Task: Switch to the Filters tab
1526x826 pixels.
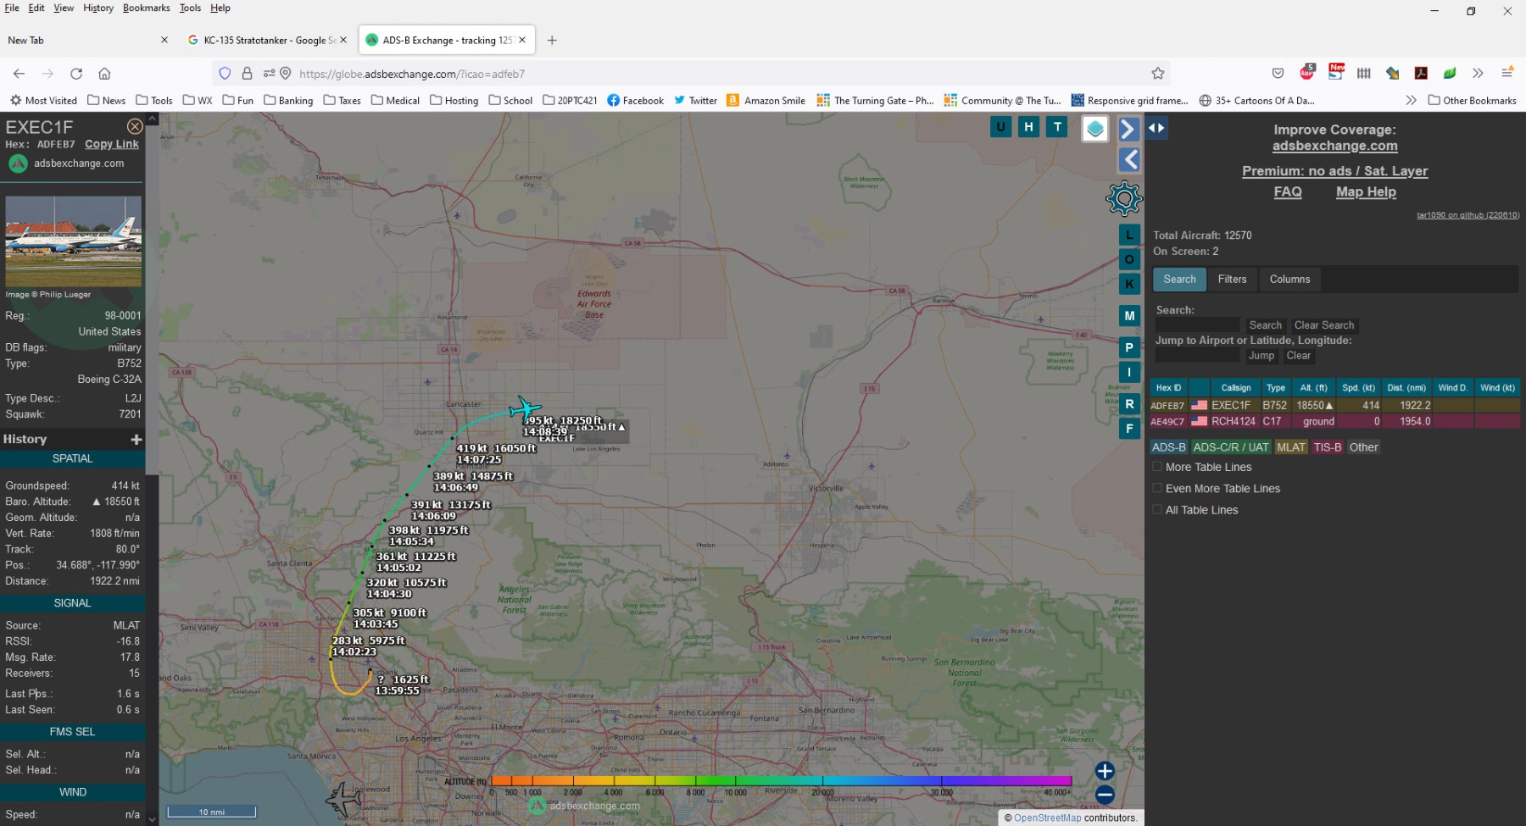Action: click(x=1232, y=280)
